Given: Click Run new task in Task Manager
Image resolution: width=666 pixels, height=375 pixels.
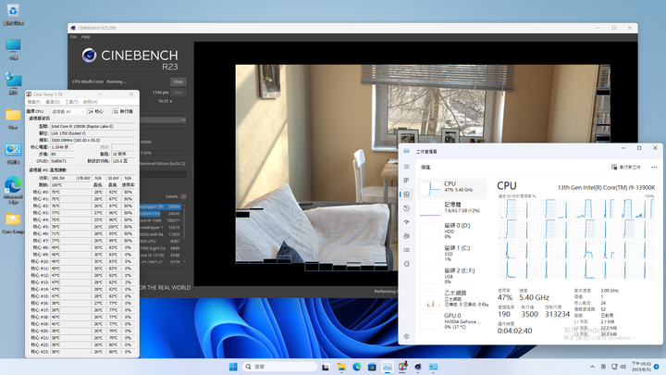Looking at the screenshot, I should [x=625, y=167].
